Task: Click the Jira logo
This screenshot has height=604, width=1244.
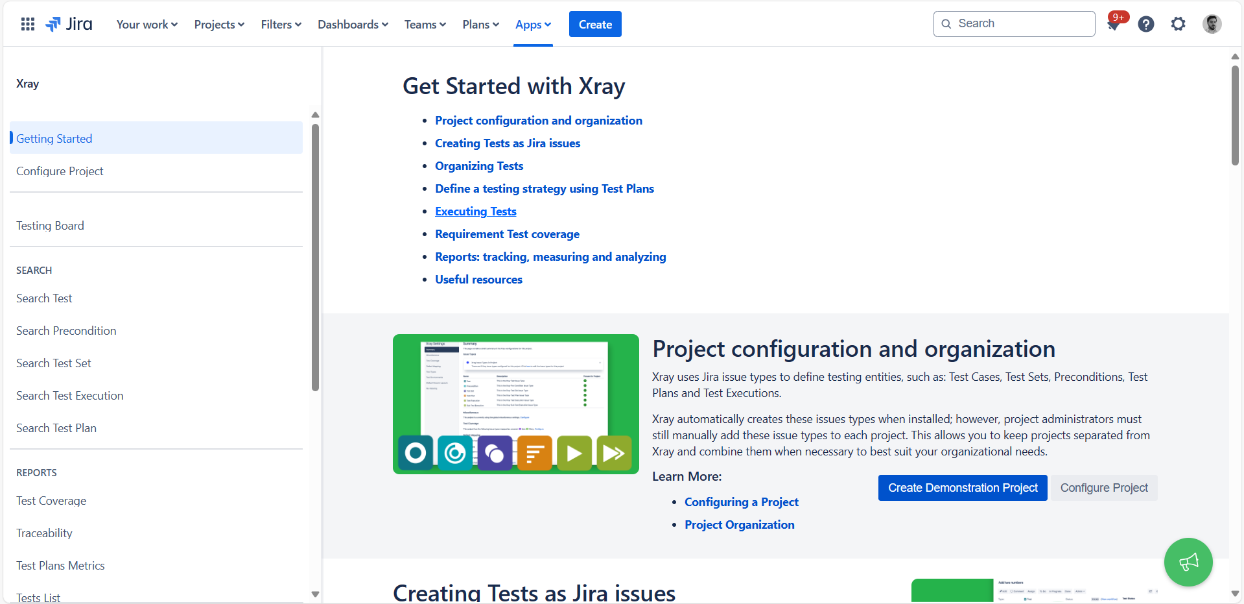Action: coord(69,24)
